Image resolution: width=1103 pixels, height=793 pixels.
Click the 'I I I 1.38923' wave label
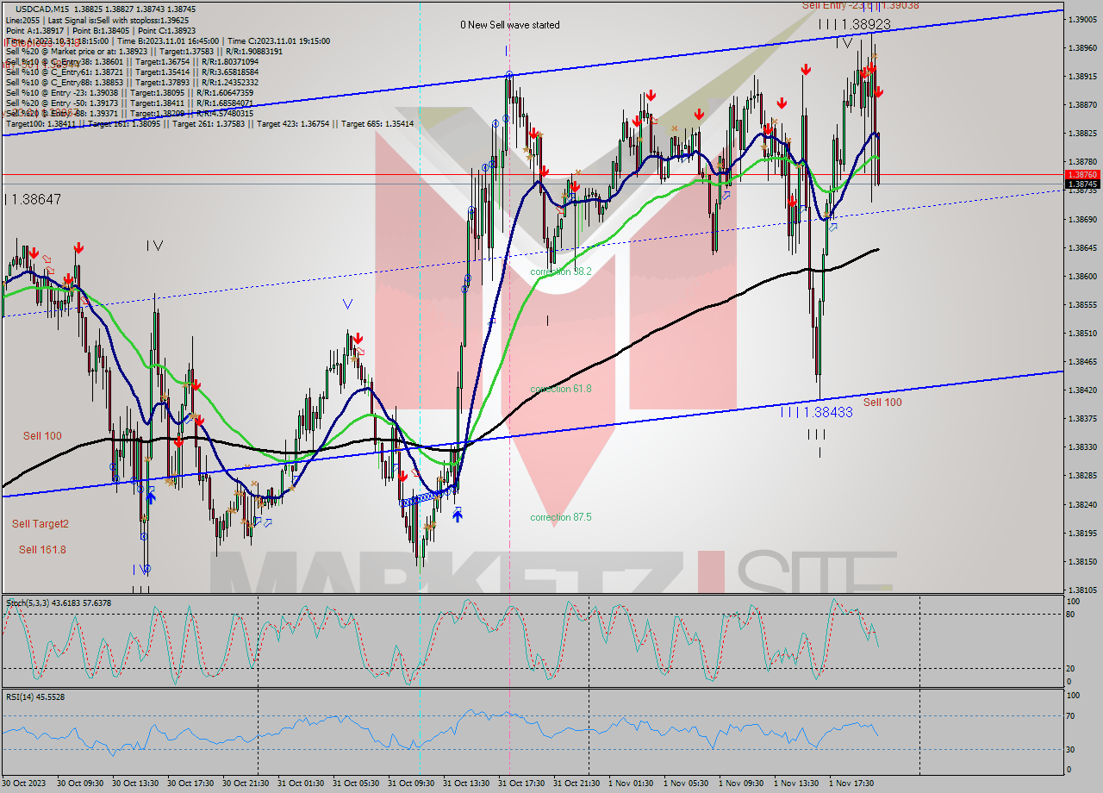tap(855, 25)
